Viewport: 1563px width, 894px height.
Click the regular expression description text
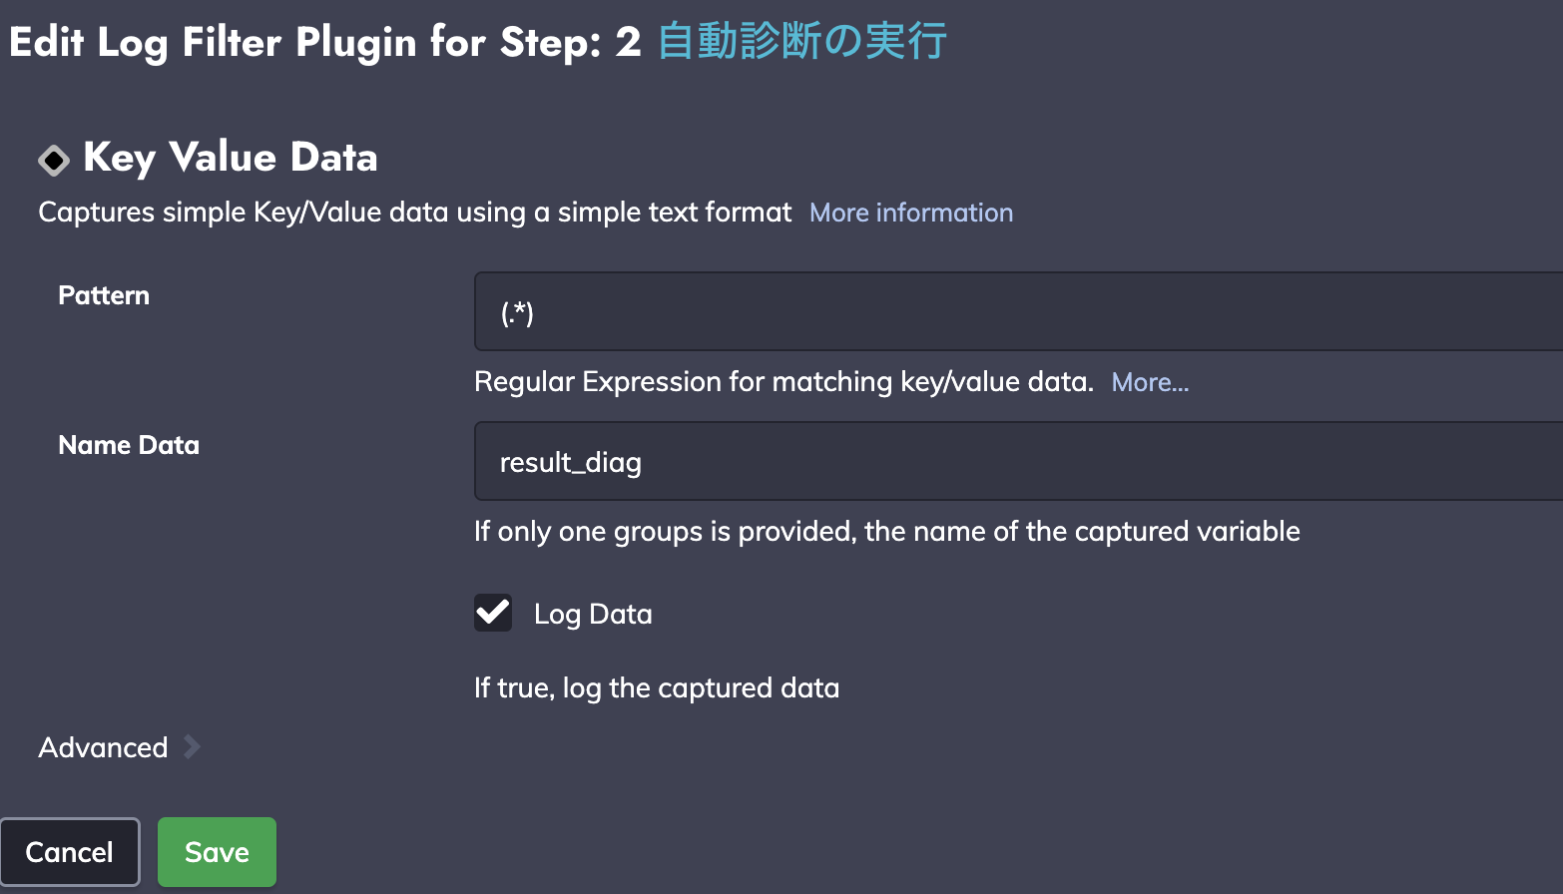pyautogui.click(x=784, y=382)
